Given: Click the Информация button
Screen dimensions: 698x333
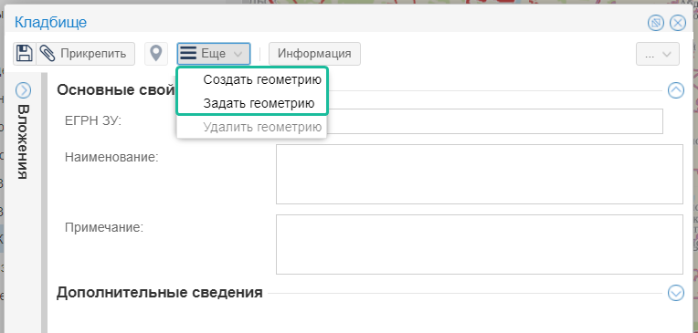Looking at the screenshot, I should click(314, 54).
